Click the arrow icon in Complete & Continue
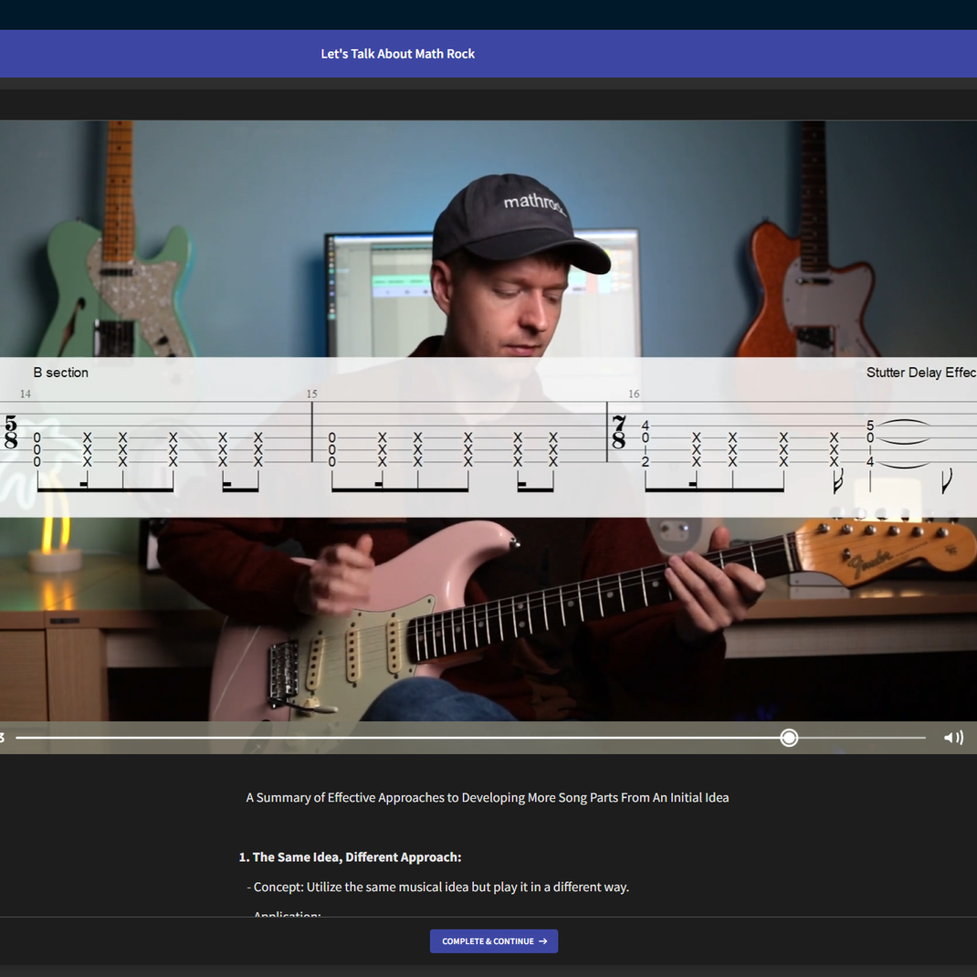This screenshot has height=977, width=977. coord(543,941)
